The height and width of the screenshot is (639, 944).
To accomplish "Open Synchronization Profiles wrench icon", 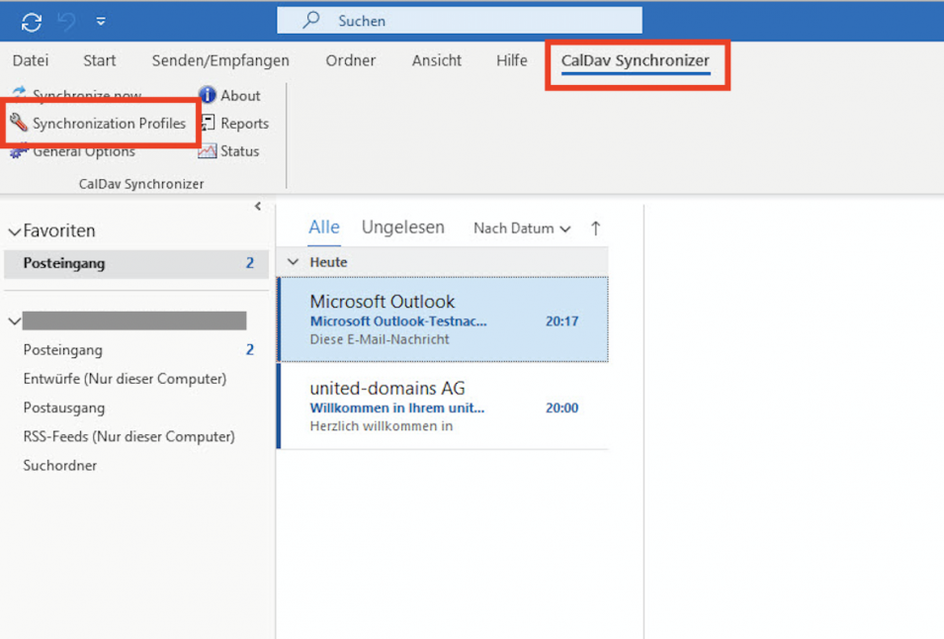I will point(19,124).
